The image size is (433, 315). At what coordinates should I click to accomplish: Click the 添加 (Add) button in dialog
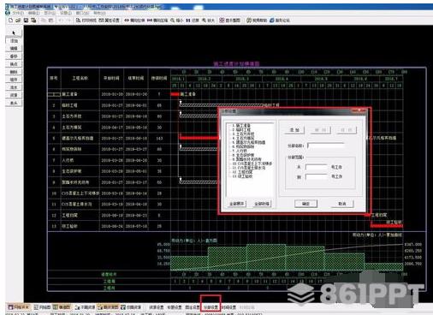[x=294, y=130]
